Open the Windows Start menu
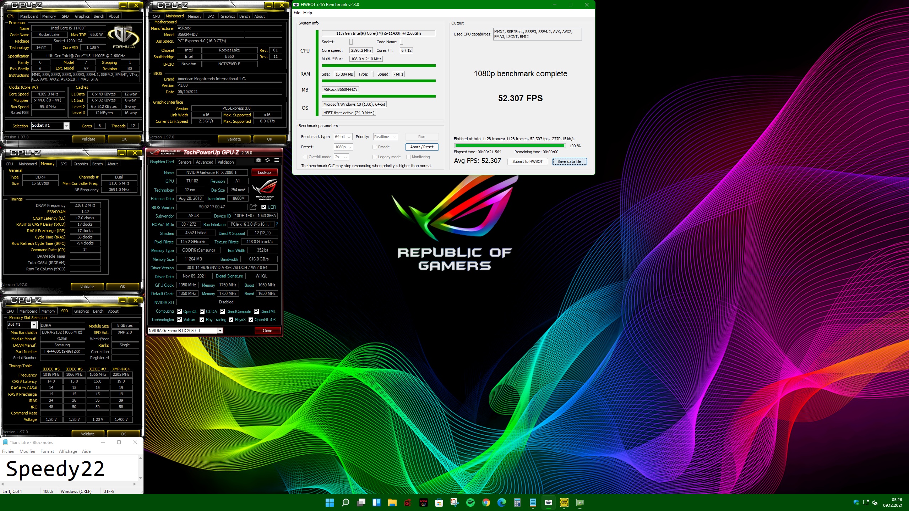 pos(330,502)
